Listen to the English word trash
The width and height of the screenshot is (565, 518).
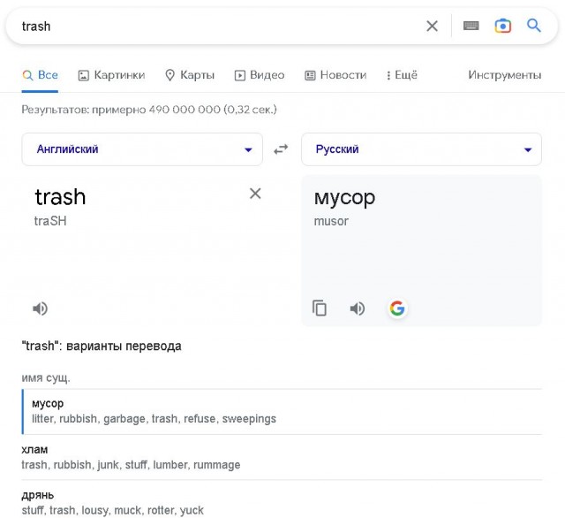click(x=40, y=309)
